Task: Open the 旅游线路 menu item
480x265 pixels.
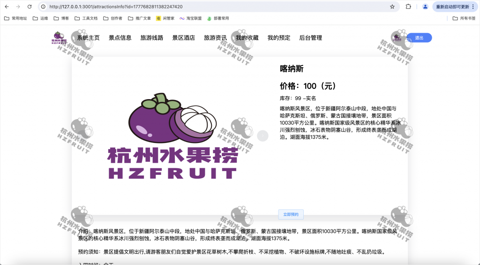Action: point(152,38)
